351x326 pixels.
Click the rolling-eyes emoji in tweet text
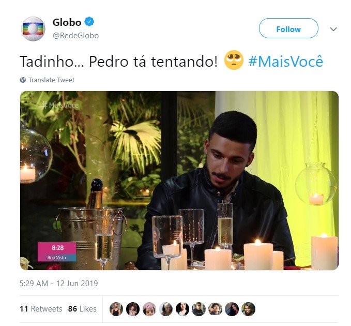coord(234,60)
